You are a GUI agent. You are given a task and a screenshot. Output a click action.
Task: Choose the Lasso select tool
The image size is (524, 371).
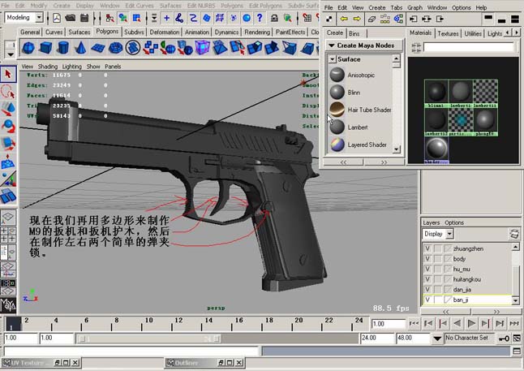click(8, 92)
